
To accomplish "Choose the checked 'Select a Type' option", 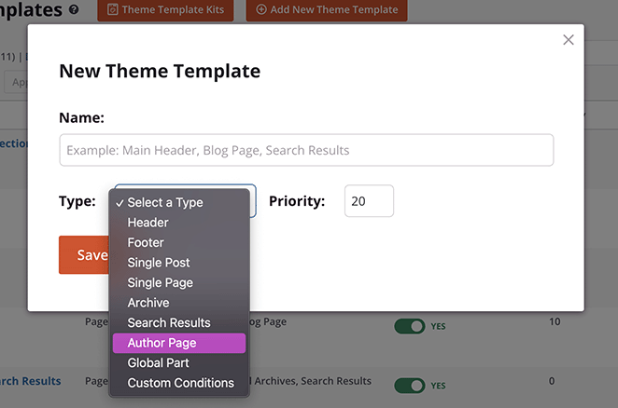I will 165,202.
